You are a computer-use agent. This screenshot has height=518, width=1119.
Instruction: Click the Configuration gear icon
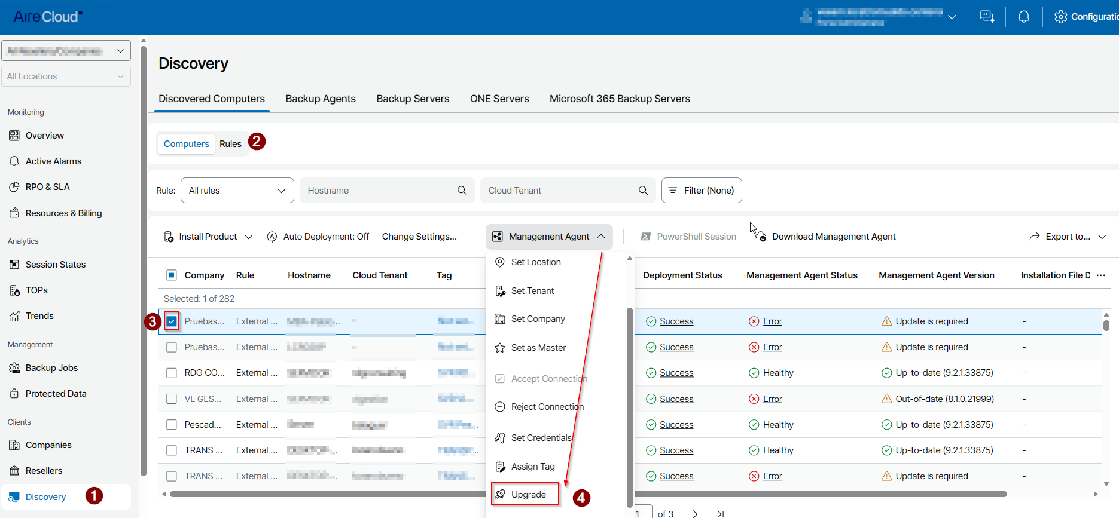coord(1061,17)
